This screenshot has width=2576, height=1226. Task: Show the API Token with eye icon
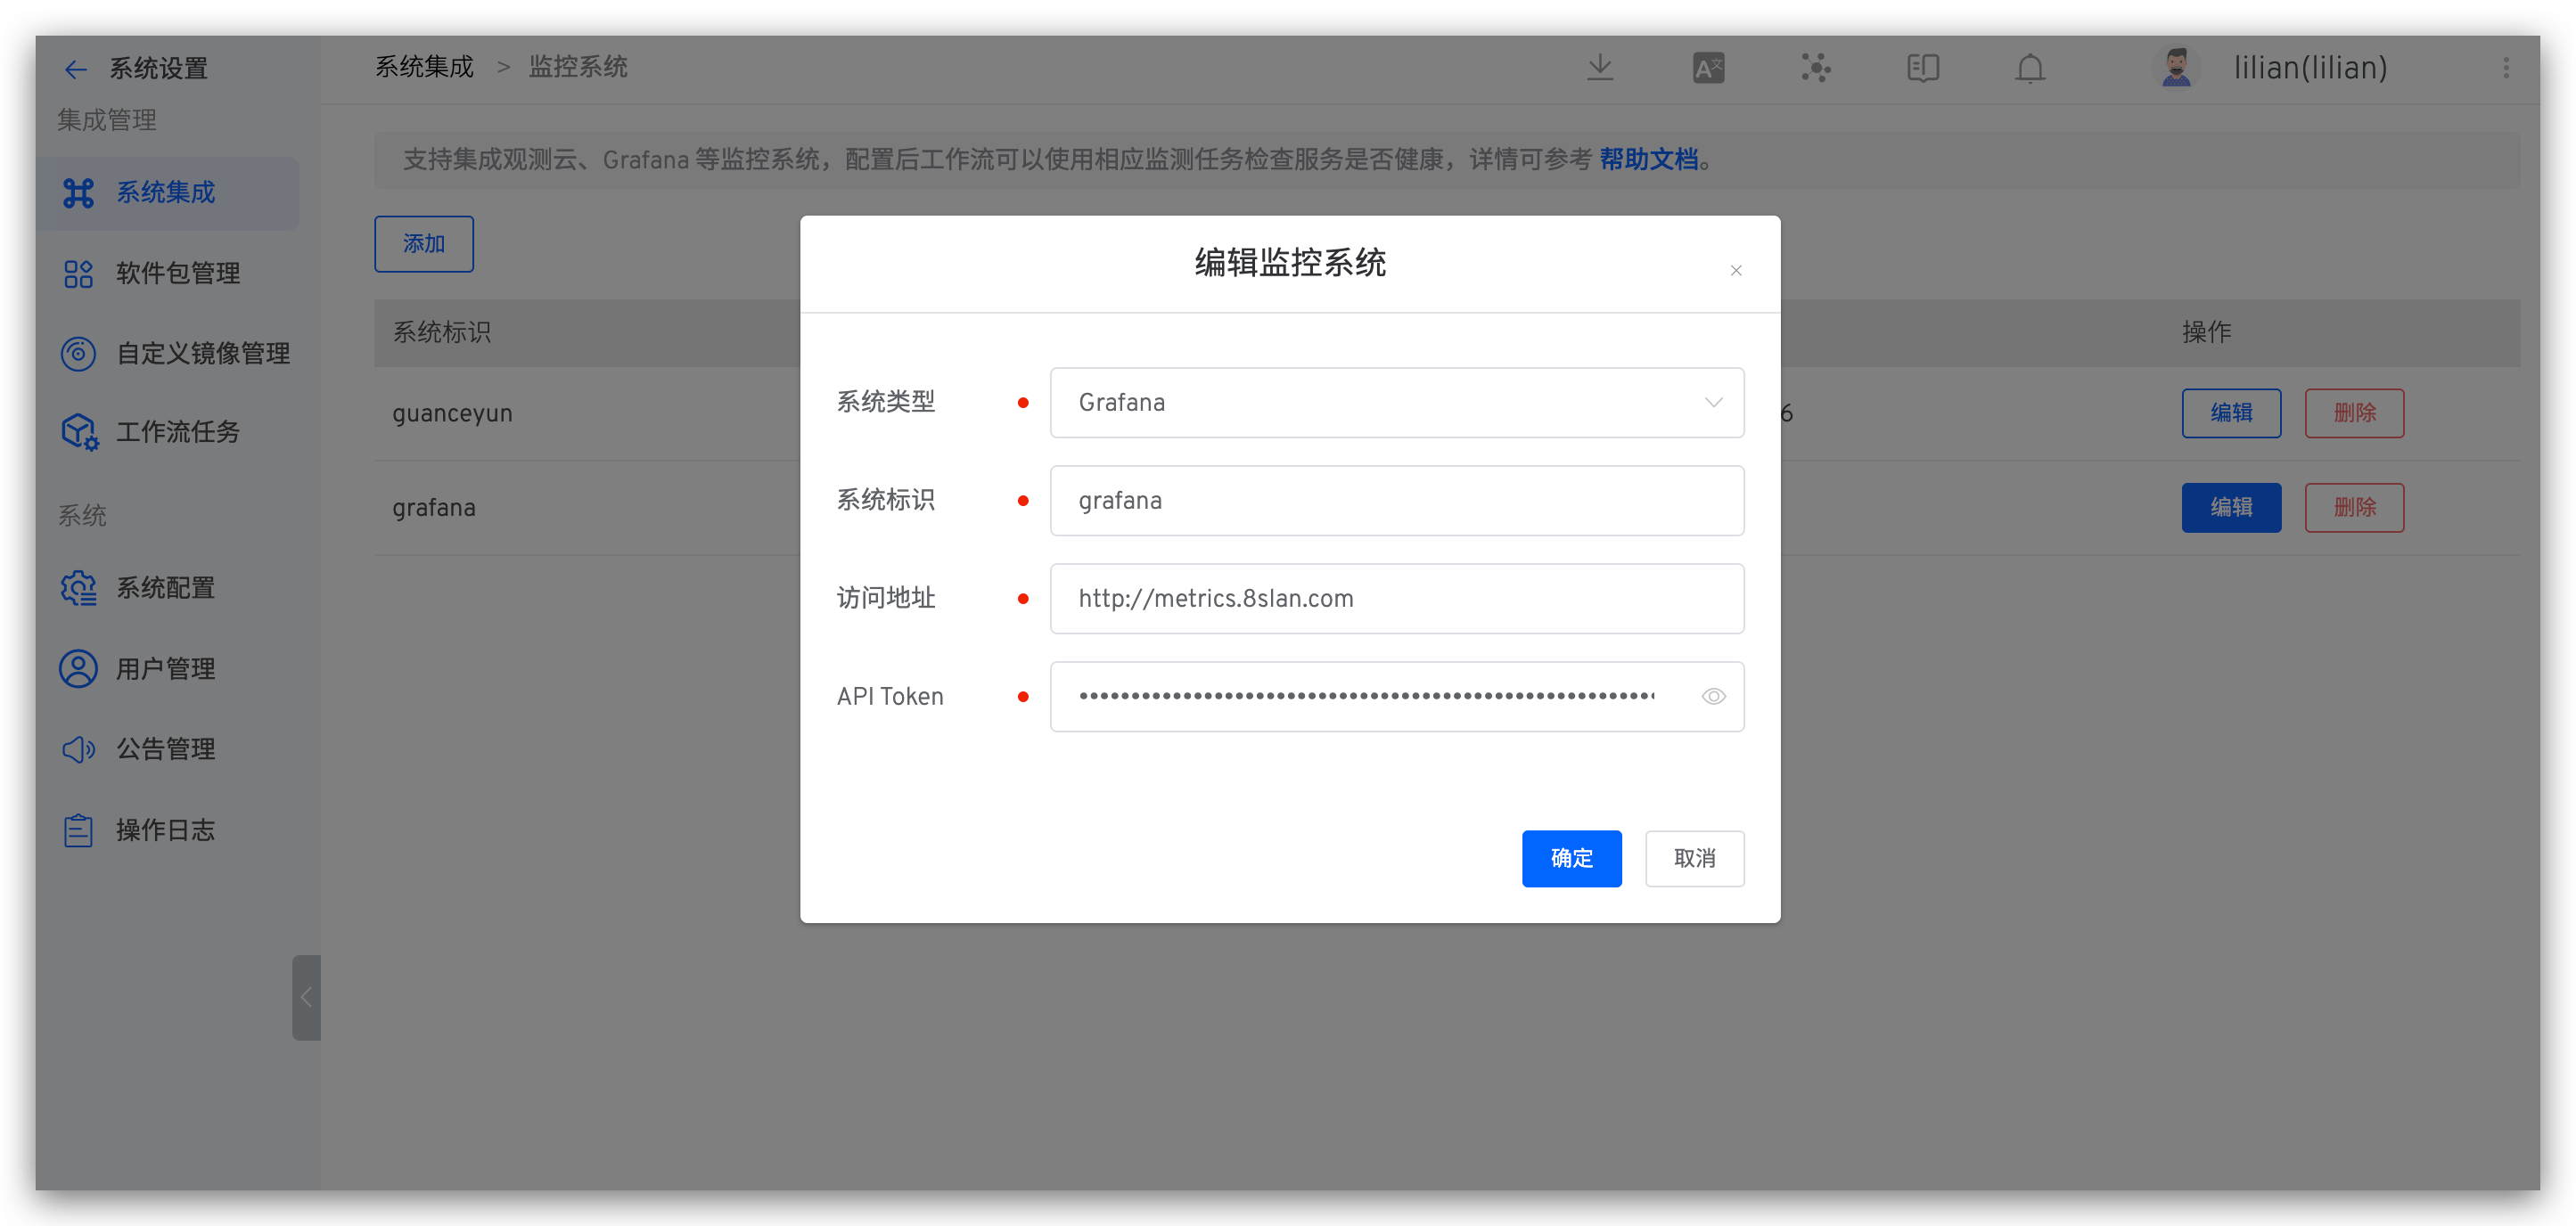(1713, 696)
